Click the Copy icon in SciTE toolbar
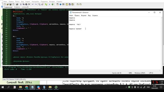 click(24, 4)
